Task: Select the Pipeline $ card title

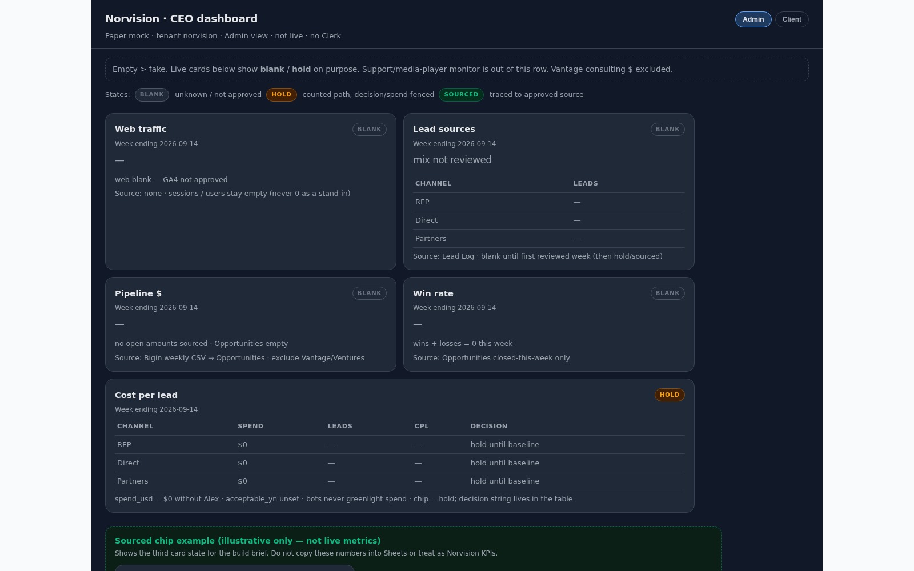Action: [138, 293]
